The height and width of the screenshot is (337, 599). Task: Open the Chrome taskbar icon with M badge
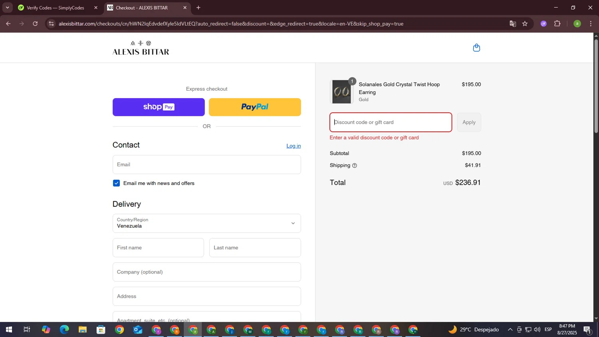(248, 330)
